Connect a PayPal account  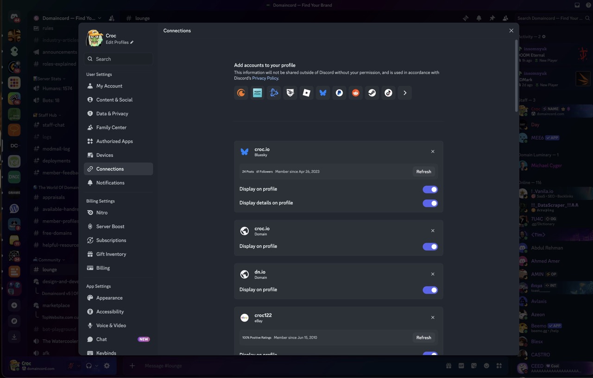(339, 93)
